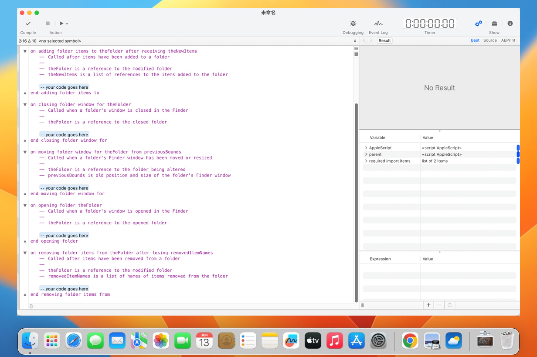Expand the AppleScript variable row
The image size is (537, 357).
(366, 148)
